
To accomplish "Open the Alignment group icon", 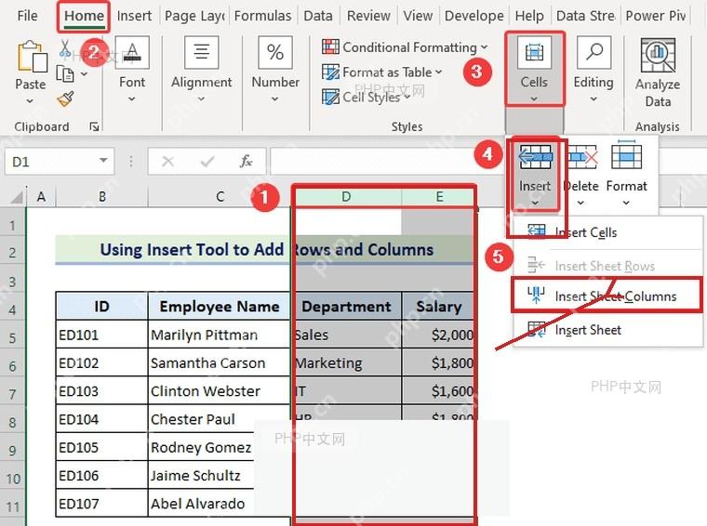I will pos(202,53).
